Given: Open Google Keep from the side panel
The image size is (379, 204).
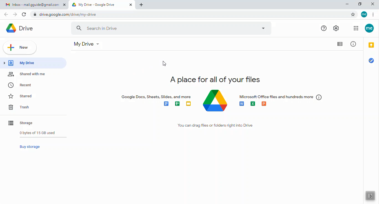Looking at the screenshot, I should click(371, 45).
